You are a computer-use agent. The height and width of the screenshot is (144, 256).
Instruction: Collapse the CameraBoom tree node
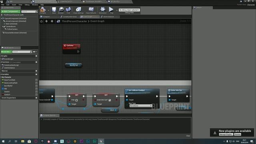tap(3, 26)
